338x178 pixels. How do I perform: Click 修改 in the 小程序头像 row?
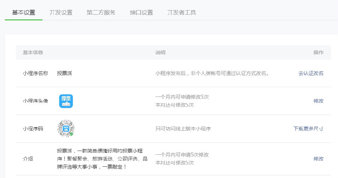tap(318, 101)
